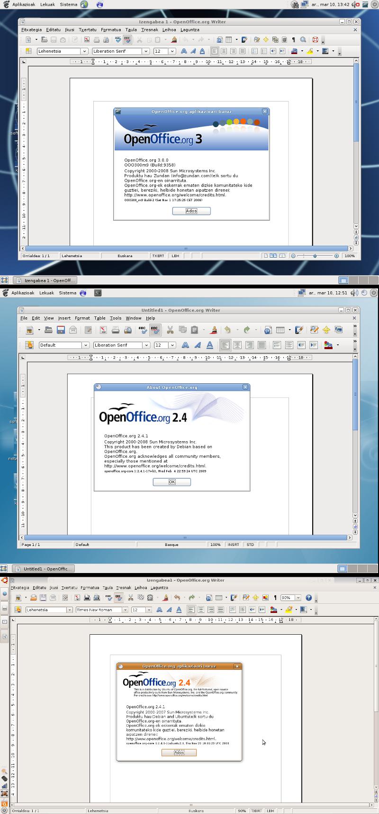Click Highlighting color icon in top window toolbar
This screenshot has height=814, width=379.
310,51
